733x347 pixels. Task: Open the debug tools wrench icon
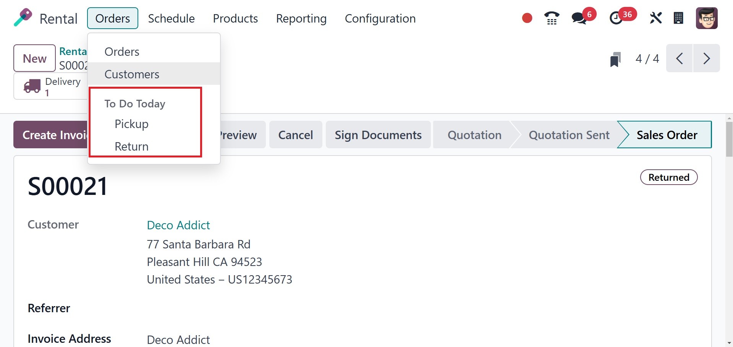click(655, 18)
